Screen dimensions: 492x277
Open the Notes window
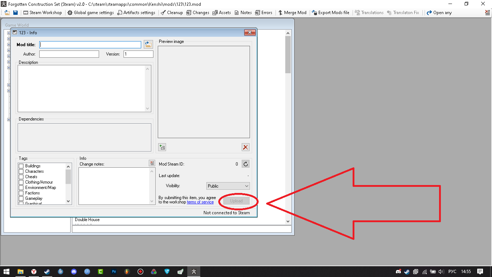[243, 13]
